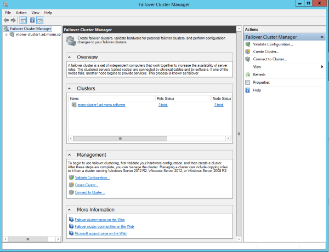Click the Help icon in Actions pane
Viewport: 329px width, 252px height.
[248, 90]
